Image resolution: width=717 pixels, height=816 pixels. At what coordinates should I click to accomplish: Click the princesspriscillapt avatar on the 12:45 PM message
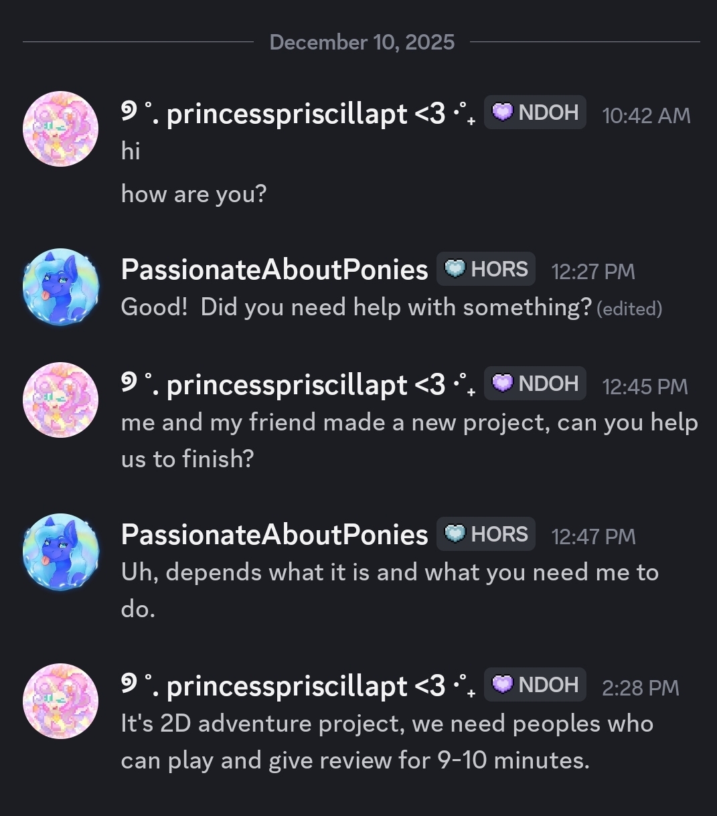coord(61,400)
